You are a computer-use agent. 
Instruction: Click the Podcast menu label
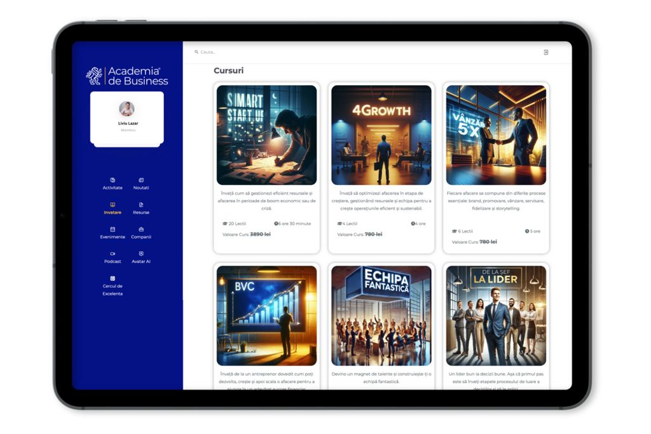click(113, 261)
